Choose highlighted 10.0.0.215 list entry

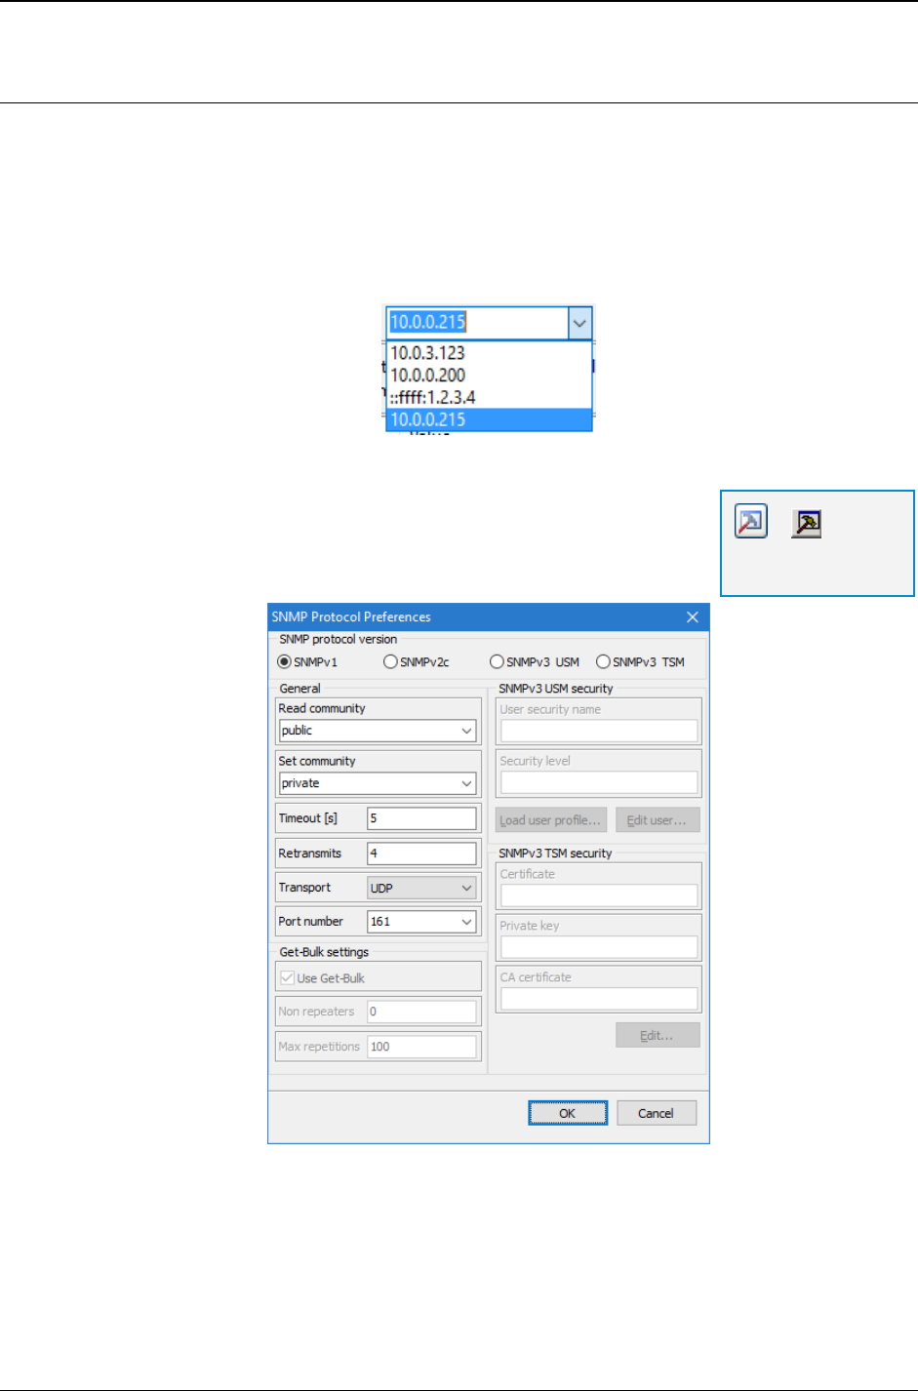tap(489, 420)
